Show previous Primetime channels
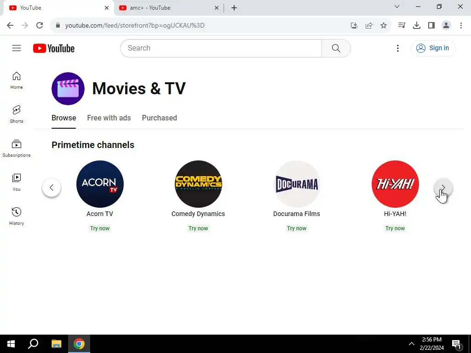The width and height of the screenshot is (471, 353). click(52, 188)
